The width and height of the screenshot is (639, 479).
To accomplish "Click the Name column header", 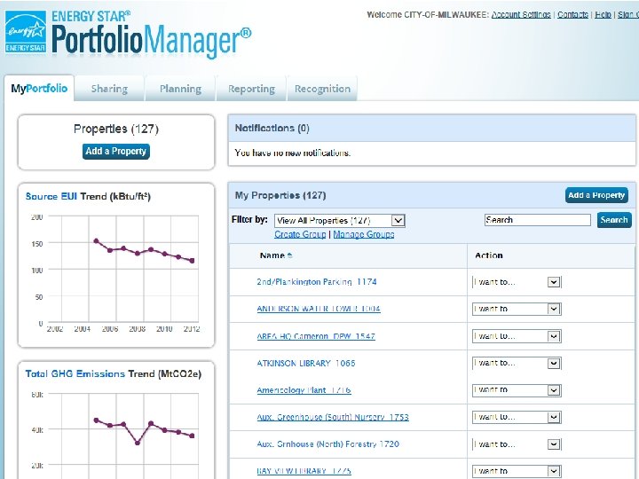I will point(272,255).
